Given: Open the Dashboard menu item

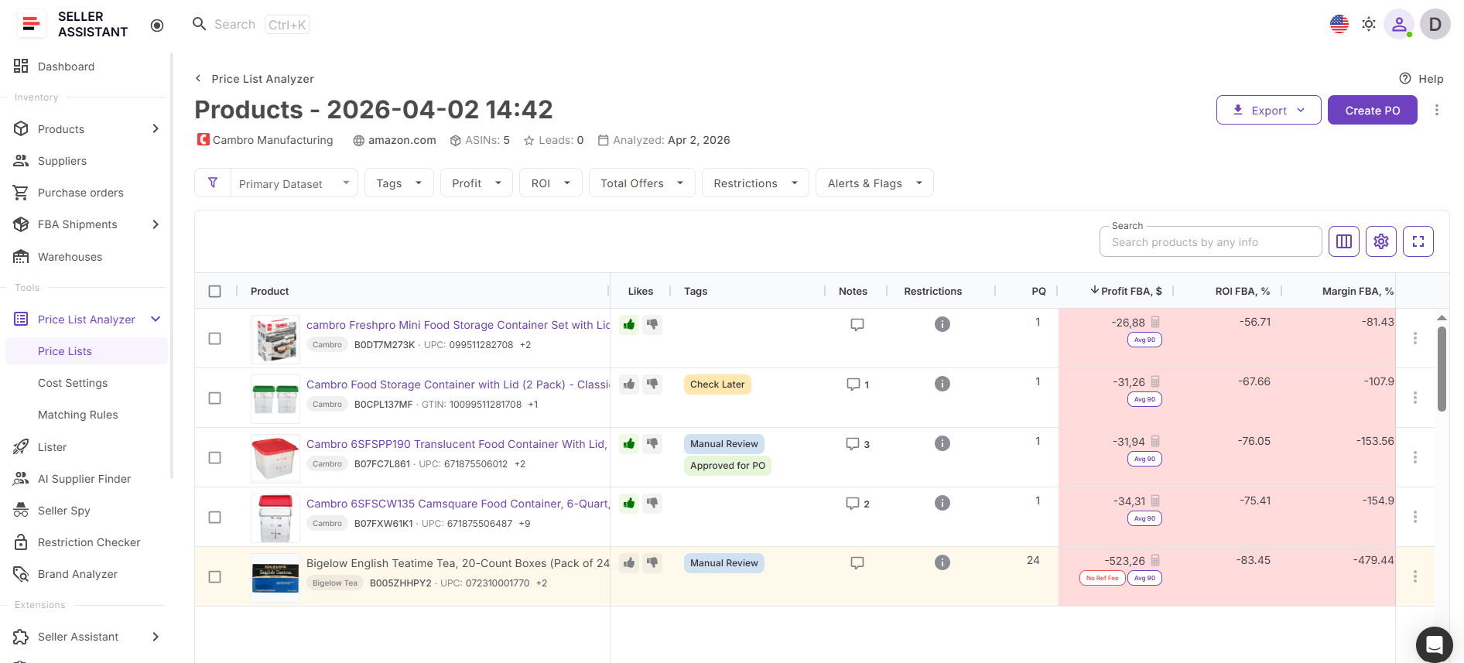Looking at the screenshot, I should [66, 67].
